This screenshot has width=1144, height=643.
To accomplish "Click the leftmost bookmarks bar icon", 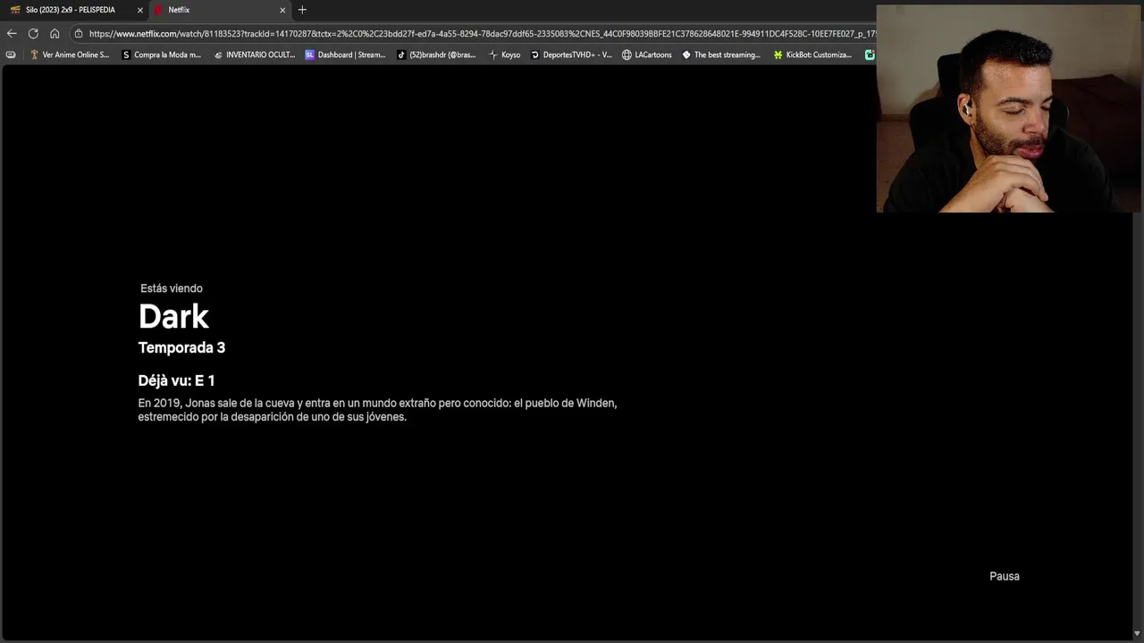I will click(11, 54).
